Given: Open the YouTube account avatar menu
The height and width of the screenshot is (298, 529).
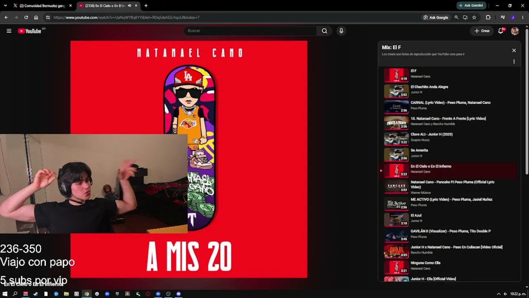Looking at the screenshot, I should tap(515, 31).
